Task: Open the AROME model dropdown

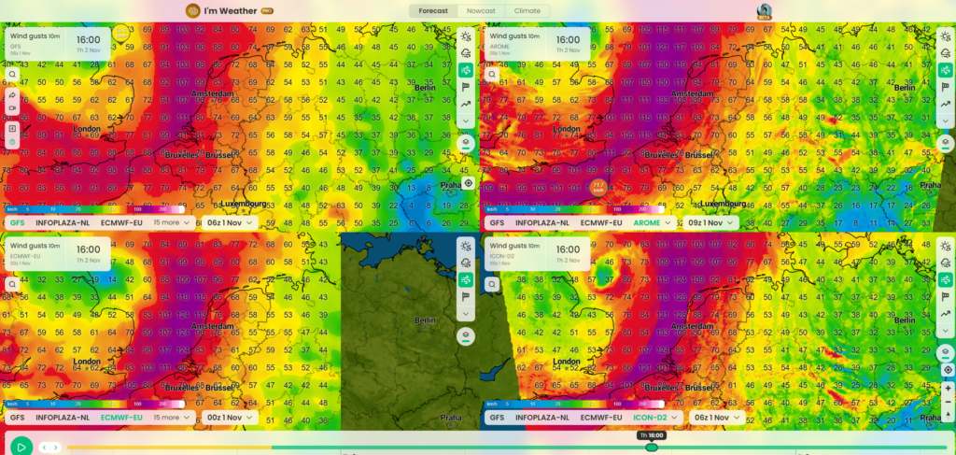Action: coord(652,222)
